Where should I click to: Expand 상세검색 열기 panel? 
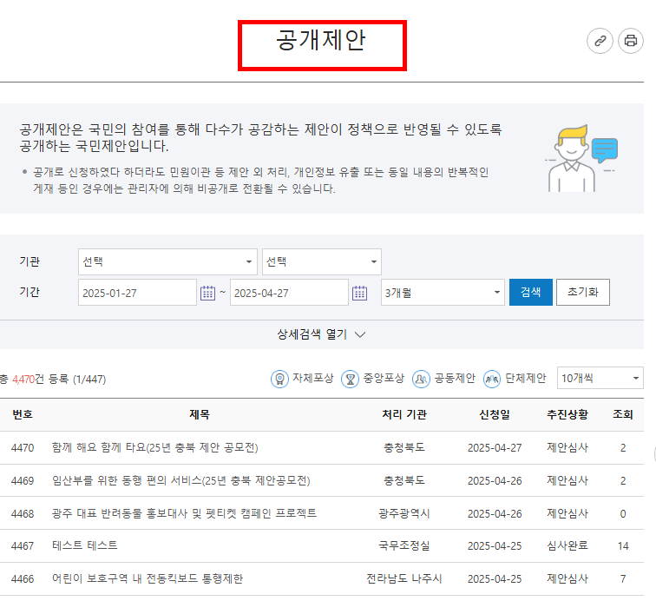pyautogui.click(x=321, y=334)
